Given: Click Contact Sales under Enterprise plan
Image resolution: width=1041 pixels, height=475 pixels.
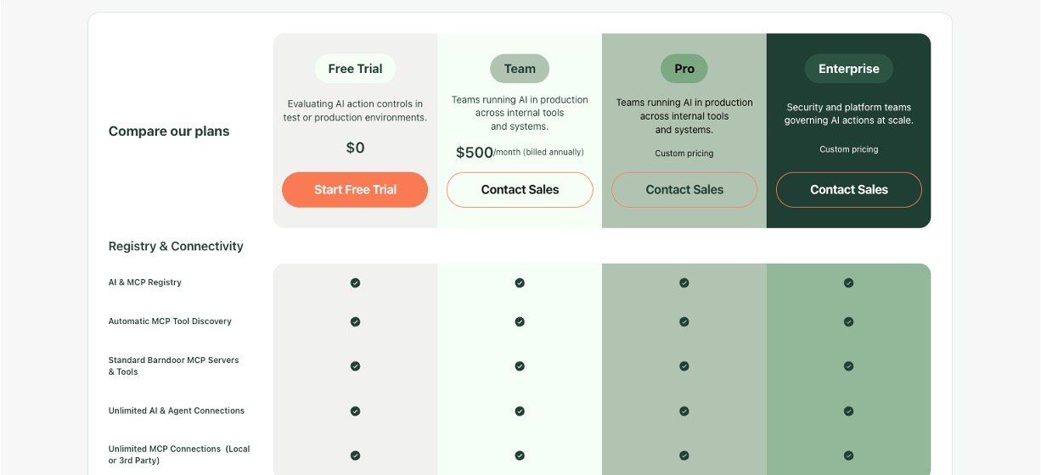Looking at the screenshot, I should [848, 190].
